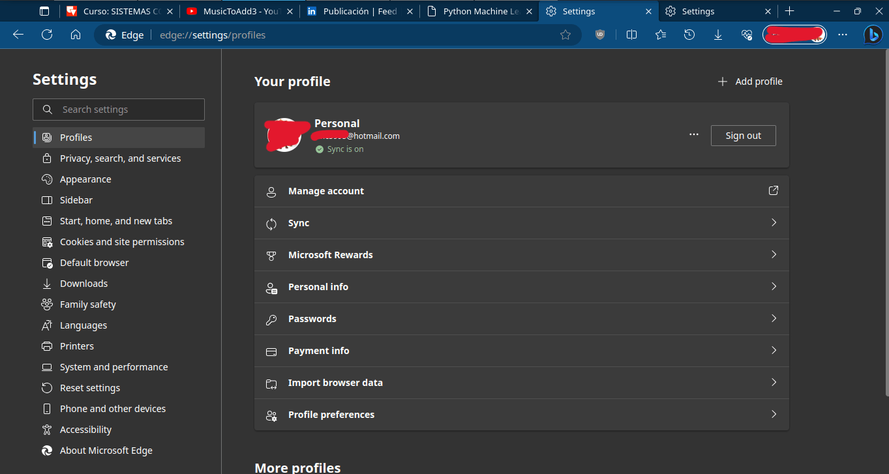
Task: Open Manage account external link
Action: [x=774, y=190]
